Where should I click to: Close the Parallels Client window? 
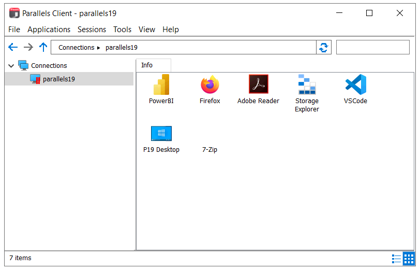[400, 13]
